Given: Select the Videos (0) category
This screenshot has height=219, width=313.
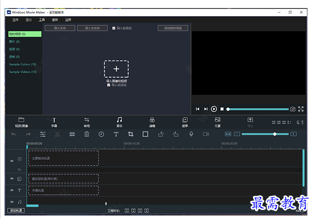Looking at the screenshot, I should [x=14, y=49].
